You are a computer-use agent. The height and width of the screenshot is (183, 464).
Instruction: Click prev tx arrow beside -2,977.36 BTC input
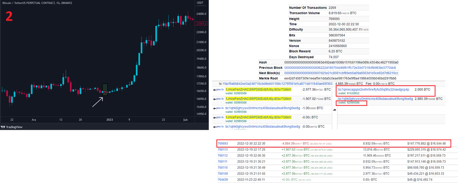pyautogui.click(x=218, y=90)
